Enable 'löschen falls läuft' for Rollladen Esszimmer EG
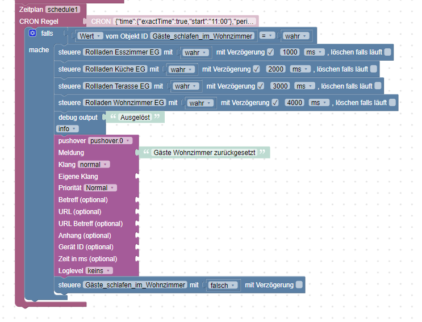422x322 pixels. pyautogui.click(x=387, y=52)
